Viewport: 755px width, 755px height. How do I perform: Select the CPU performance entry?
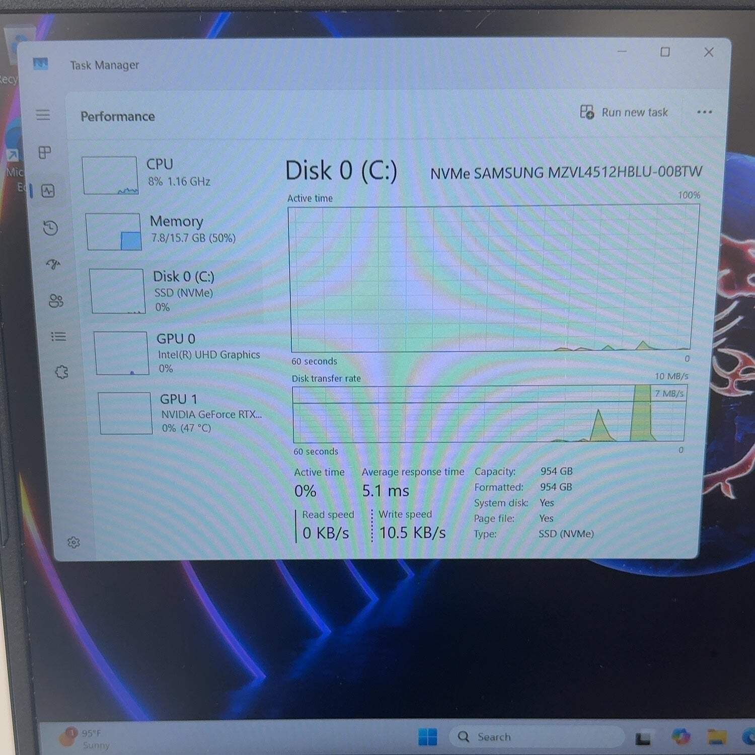pos(171,174)
